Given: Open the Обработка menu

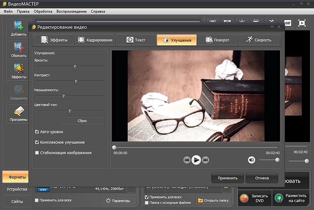Looking at the screenshot, I should (43, 11).
